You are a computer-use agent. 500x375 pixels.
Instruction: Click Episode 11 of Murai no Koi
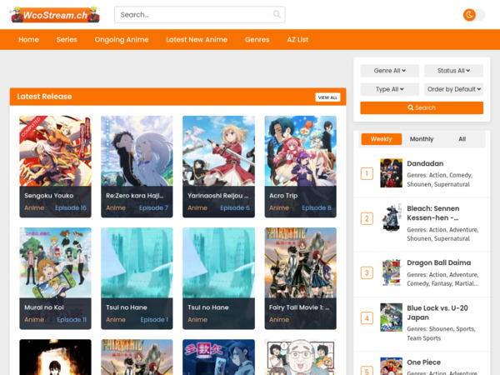[x=72, y=319]
